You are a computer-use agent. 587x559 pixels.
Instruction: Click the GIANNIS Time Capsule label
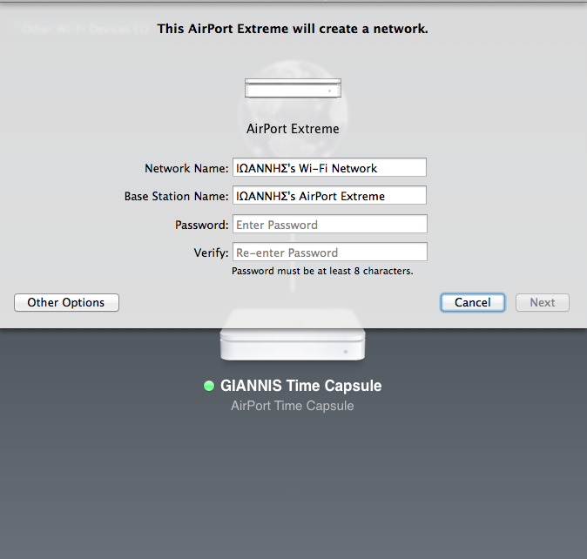301,386
